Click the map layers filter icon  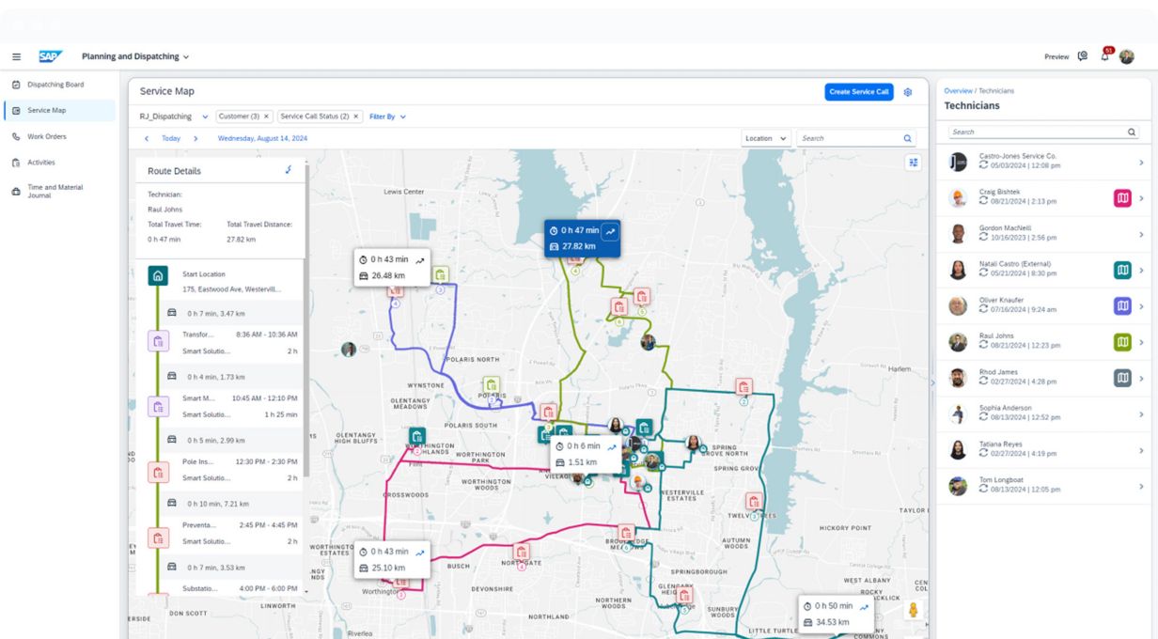pyautogui.click(x=913, y=163)
